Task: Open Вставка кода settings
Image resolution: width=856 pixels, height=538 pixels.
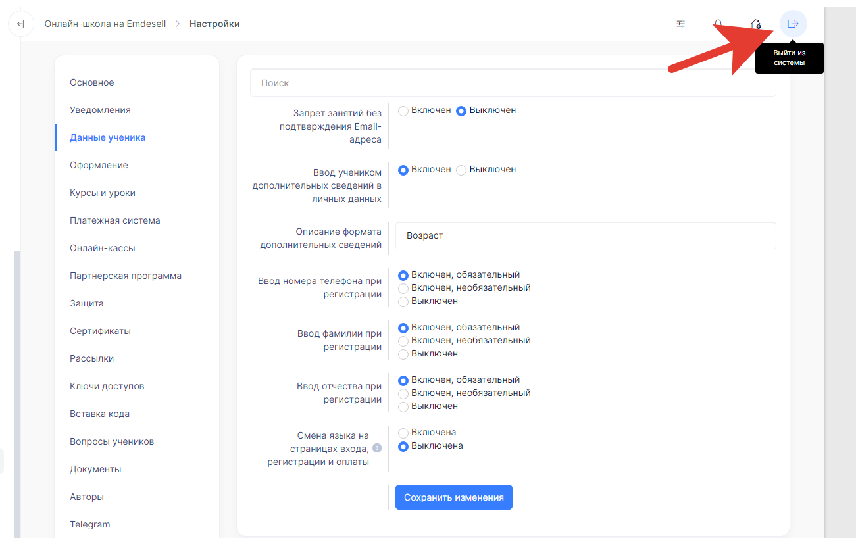Action: point(99,414)
